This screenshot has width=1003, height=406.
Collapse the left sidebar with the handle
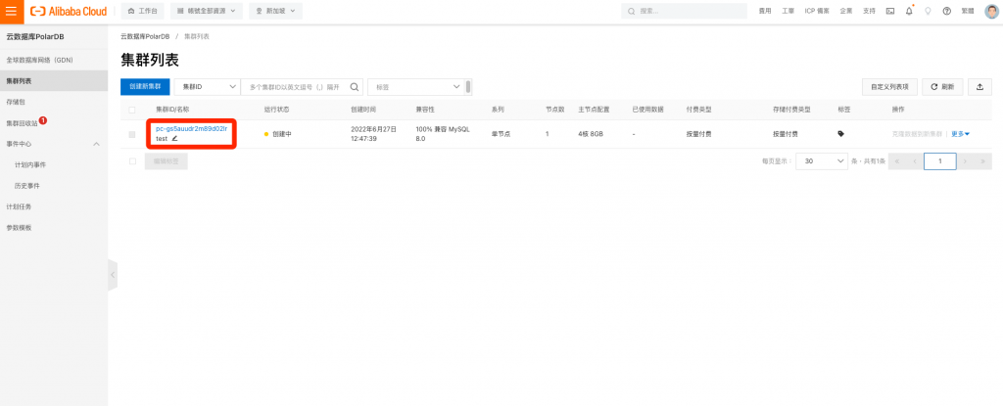point(113,275)
